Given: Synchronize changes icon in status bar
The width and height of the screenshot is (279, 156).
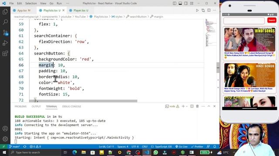Looking at the screenshot, I should coord(25,146).
